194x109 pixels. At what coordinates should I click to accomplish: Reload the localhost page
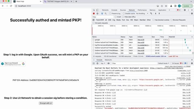point(11,6)
